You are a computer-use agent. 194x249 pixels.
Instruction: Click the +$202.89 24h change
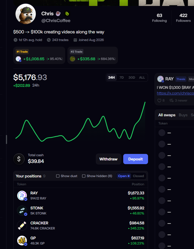tap(22, 85)
